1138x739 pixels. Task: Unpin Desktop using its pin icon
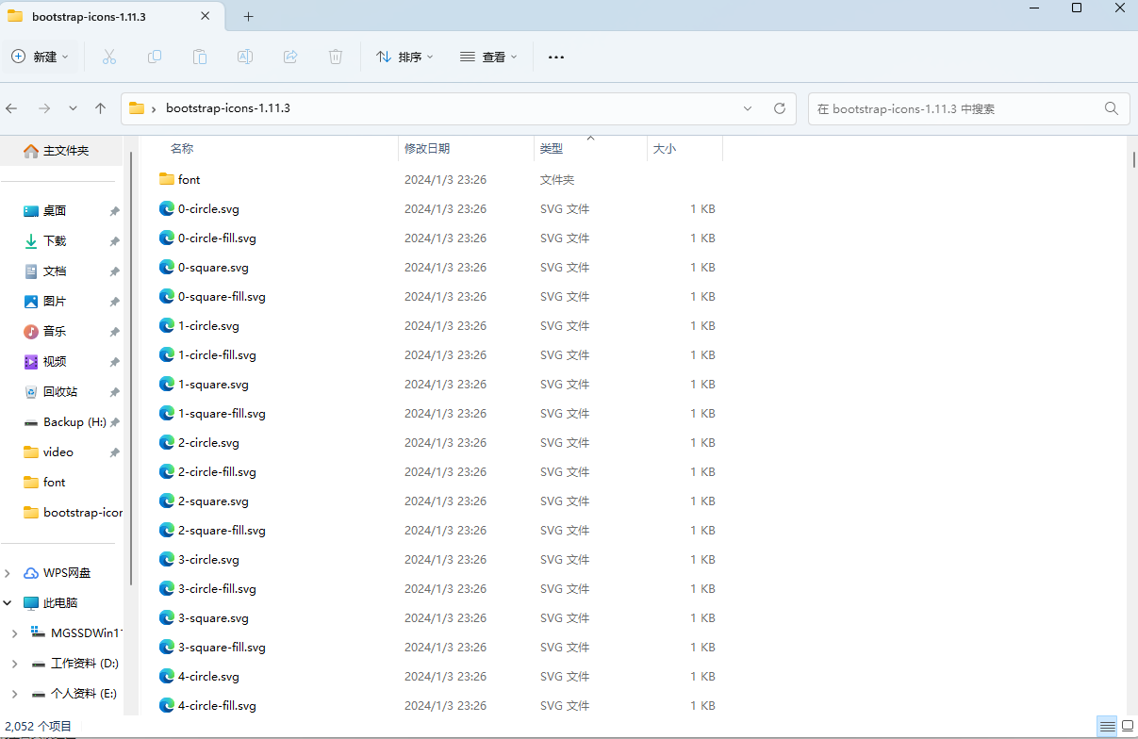114,211
